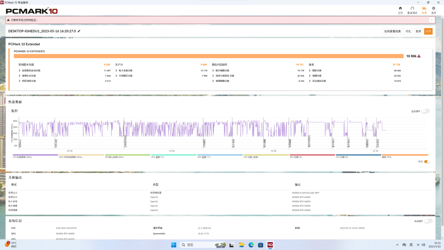Click the orange 关闭 button
Screen dimensions: 444x250
428,31
